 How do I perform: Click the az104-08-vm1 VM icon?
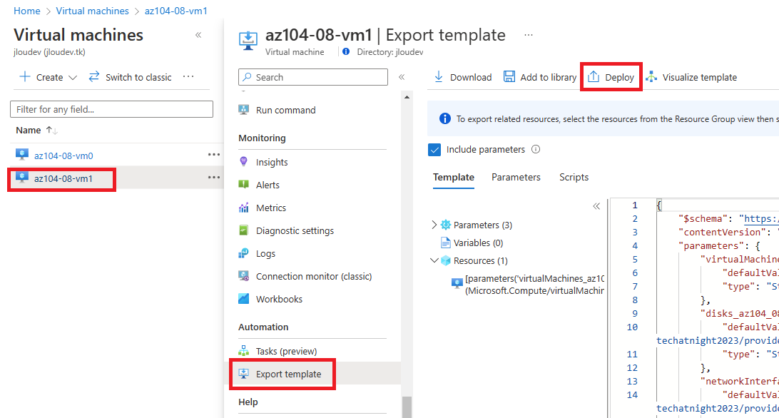(x=22, y=178)
